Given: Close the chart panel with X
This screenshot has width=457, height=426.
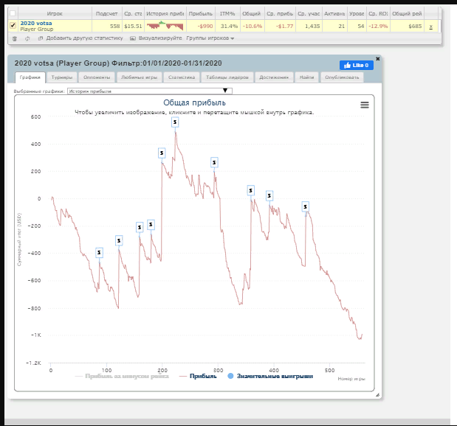Looking at the screenshot, I should tap(378, 59).
